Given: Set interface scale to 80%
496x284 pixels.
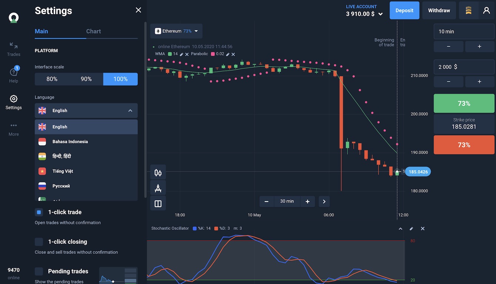Looking at the screenshot, I should pos(52,79).
